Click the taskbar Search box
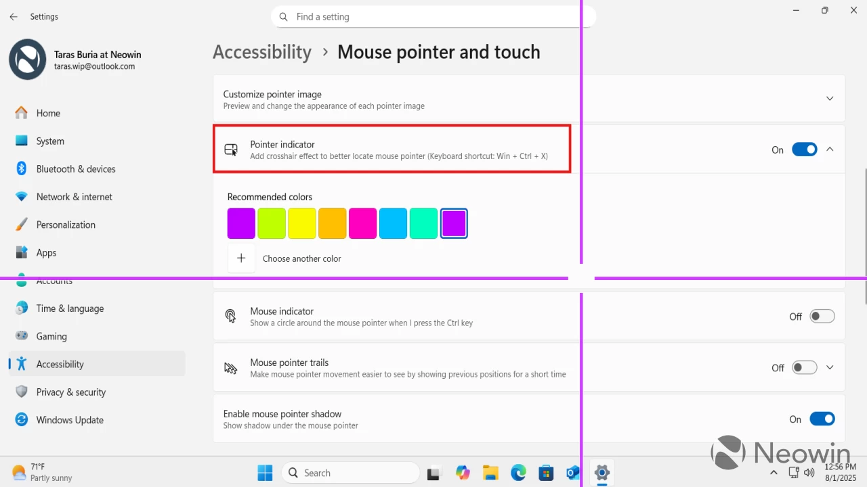This screenshot has height=487, width=867. coord(350,473)
